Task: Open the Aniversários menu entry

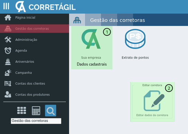Action: point(25,62)
